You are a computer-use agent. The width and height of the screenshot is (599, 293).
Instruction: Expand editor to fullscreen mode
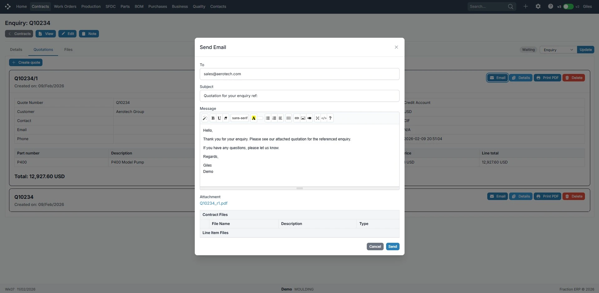(317, 118)
